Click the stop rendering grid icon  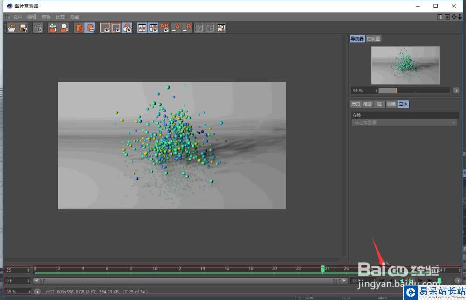[x=38, y=28]
